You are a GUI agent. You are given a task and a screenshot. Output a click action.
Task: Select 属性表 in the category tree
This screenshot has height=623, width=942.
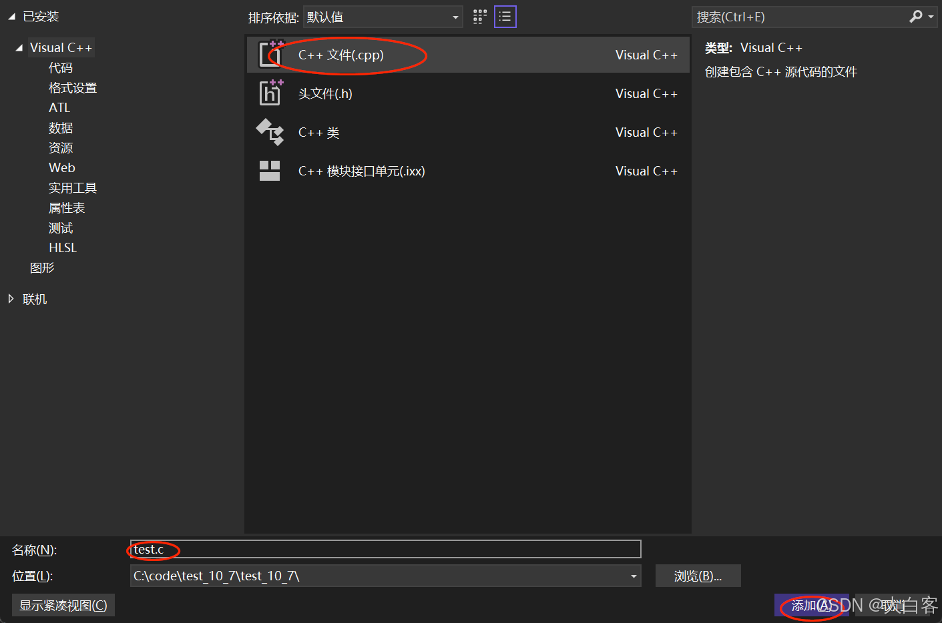67,208
